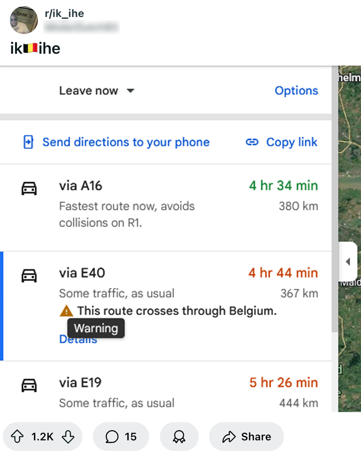Viewport: 361px width, 461px height.
Task: Open route Options
Action: pyautogui.click(x=296, y=90)
